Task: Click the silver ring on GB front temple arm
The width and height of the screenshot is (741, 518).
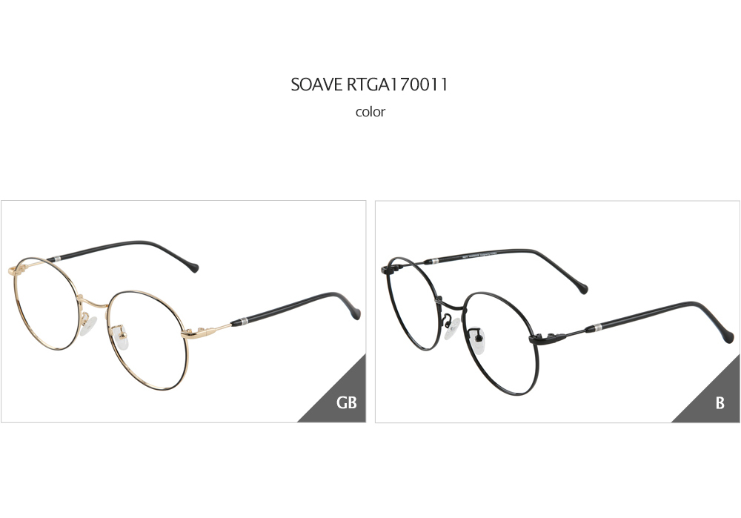Action: tap(243, 322)
